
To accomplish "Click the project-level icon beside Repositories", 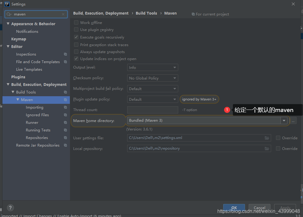I will [66, 138].
